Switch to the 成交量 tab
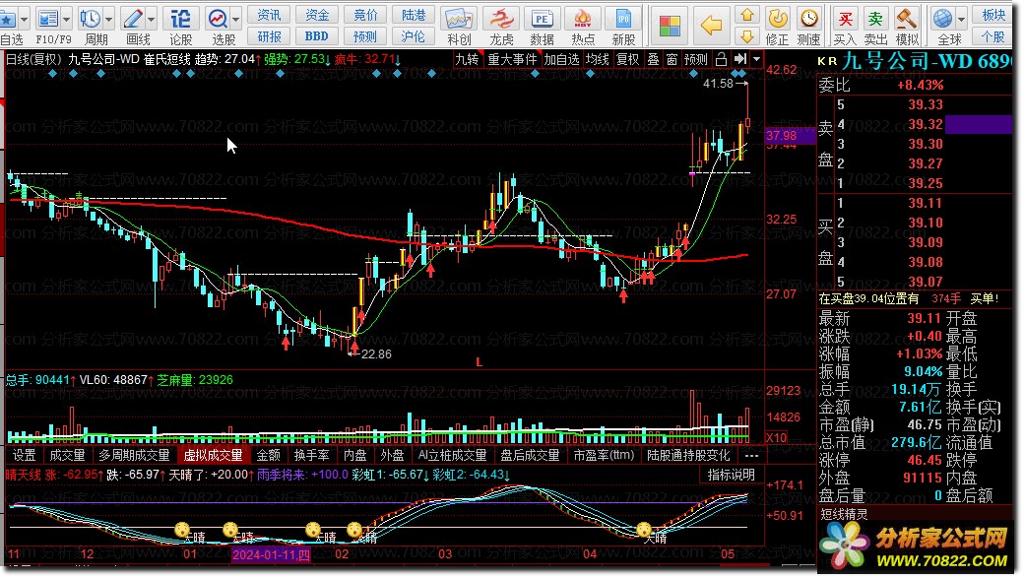The width and height of the screenshot is (1024, 577). pyautogui.click(x=67, y=455)
